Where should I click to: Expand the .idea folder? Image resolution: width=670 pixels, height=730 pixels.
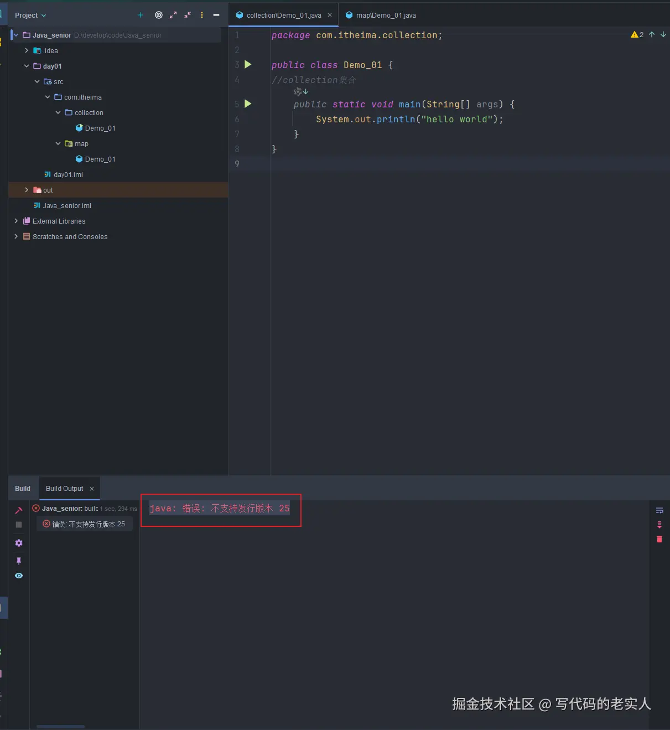tap(27, 50)
